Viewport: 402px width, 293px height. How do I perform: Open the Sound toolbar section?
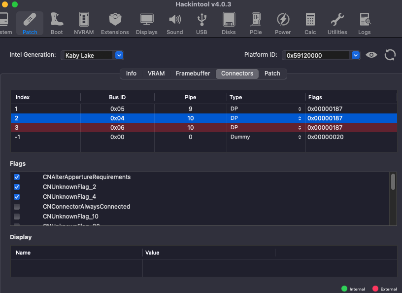(x=175, y=23)
